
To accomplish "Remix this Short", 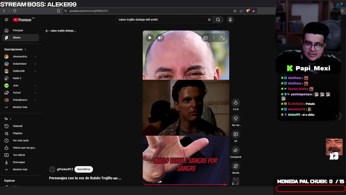I will [x=236, y=166].
